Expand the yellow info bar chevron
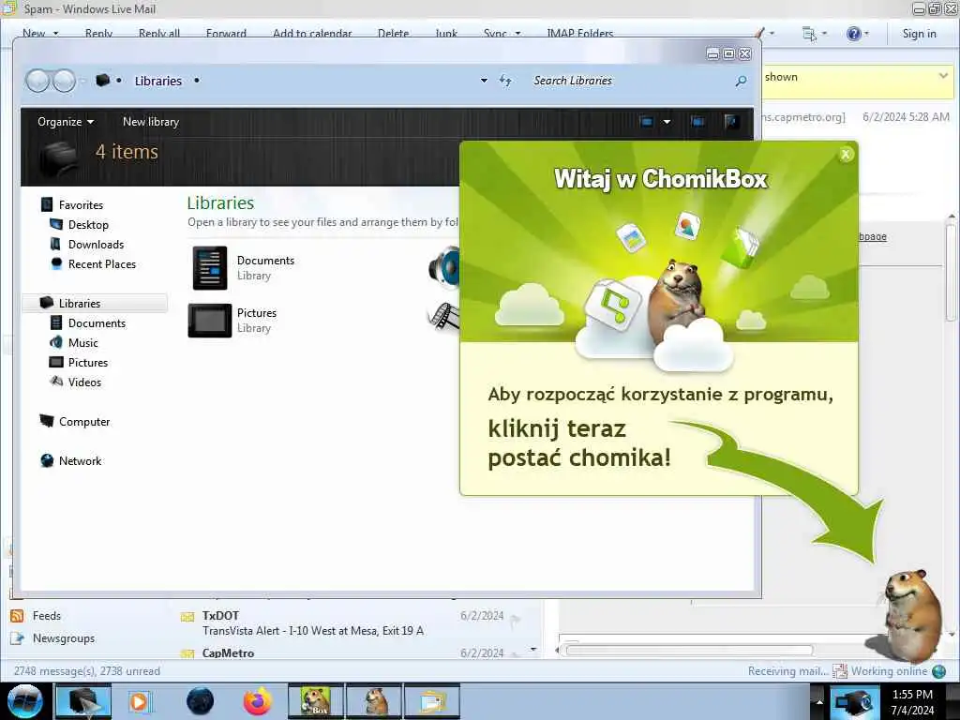This screenshot has width=960, height=720. click(943, 76)
